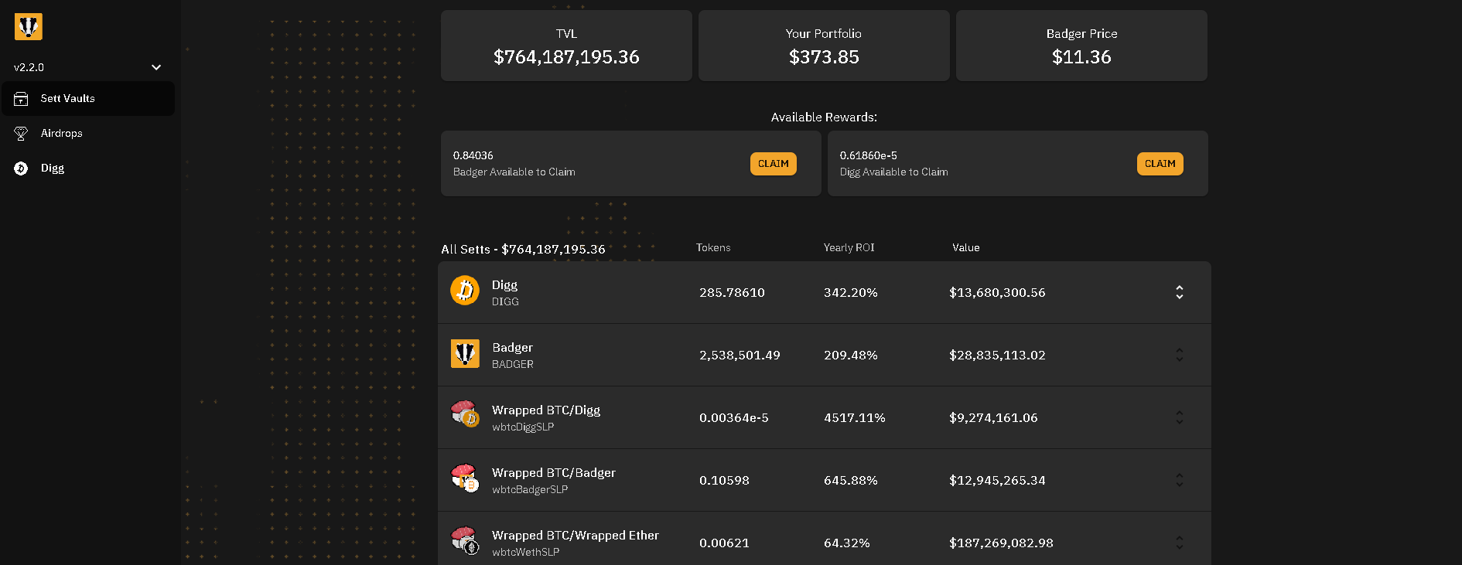1462x565 pixels.
Task: Click the Tokens column header
Action: [x=713, y=247]
